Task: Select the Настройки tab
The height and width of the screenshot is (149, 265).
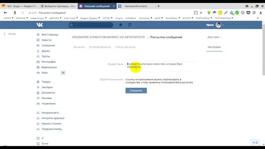Action: 214,47
